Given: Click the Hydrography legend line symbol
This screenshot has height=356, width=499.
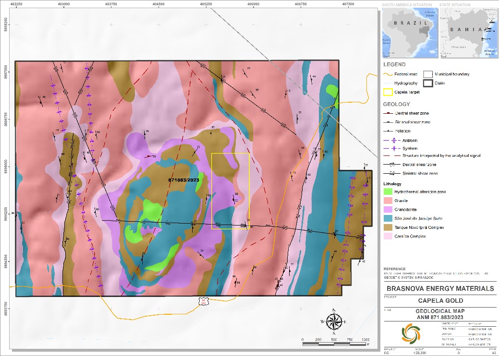Looking at the screenshot, I should (387, 83).
